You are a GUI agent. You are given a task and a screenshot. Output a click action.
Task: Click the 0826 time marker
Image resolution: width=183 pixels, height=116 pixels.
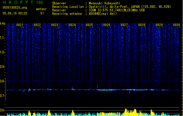pos(107,25)
